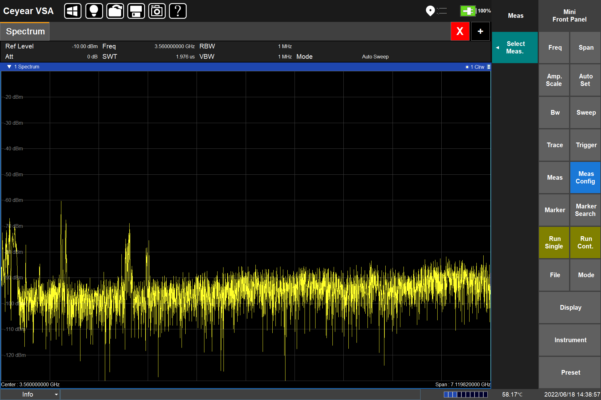Toggle Run Cont. continuous sweep
This screenshot has height=400, width=601.
pyautogui.click(x=585, y=242)
